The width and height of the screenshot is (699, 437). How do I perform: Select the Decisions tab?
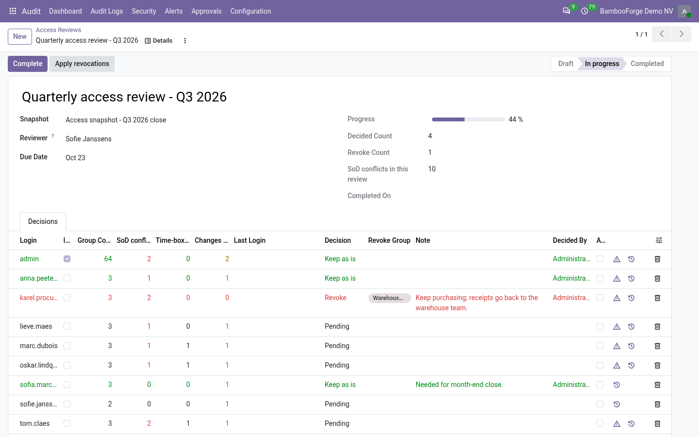pyautogui.click(x=43, y=221)
